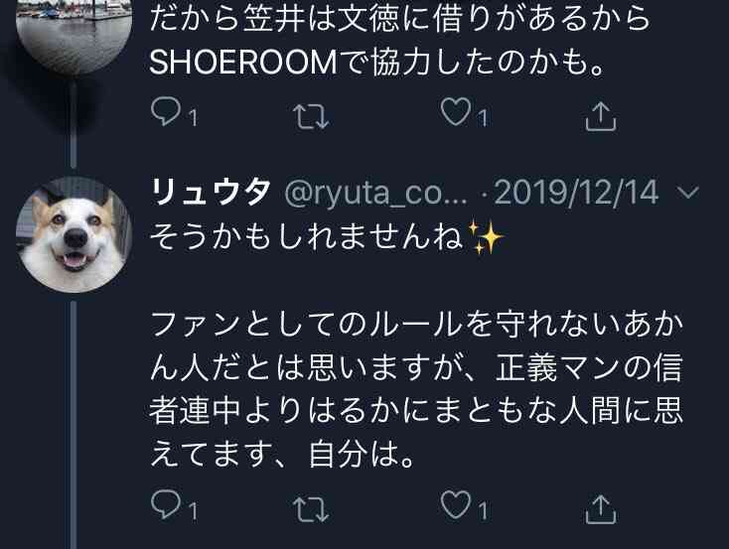Open tweet text starting ファンとしてのルール
The height and width of the screenshot is (549, 729).
coord(416,389)
